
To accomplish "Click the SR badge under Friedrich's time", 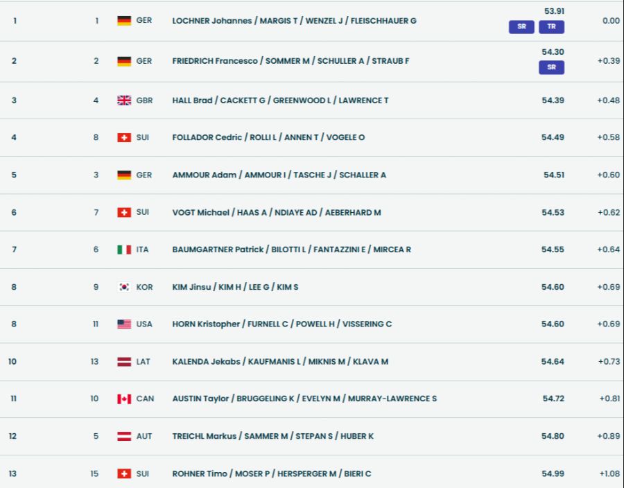I will pos(551,67).
